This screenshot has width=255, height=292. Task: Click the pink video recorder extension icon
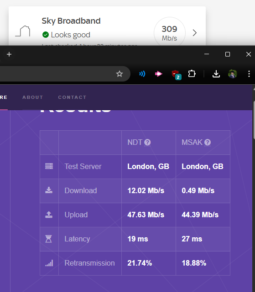pyautogui.click(x=159, y=74)
